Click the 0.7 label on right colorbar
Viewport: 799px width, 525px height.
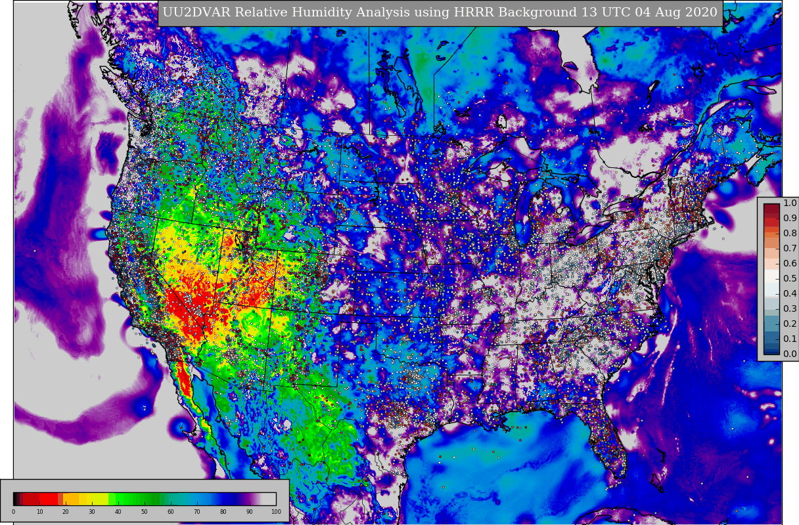[x=790, y=248]
